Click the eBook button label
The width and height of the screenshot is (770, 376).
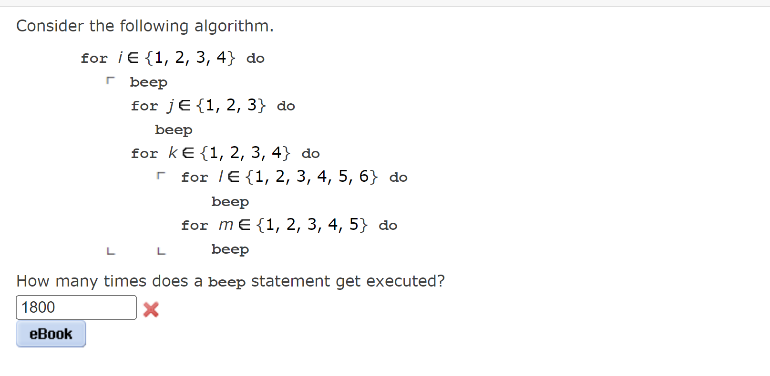coord(50,333)
